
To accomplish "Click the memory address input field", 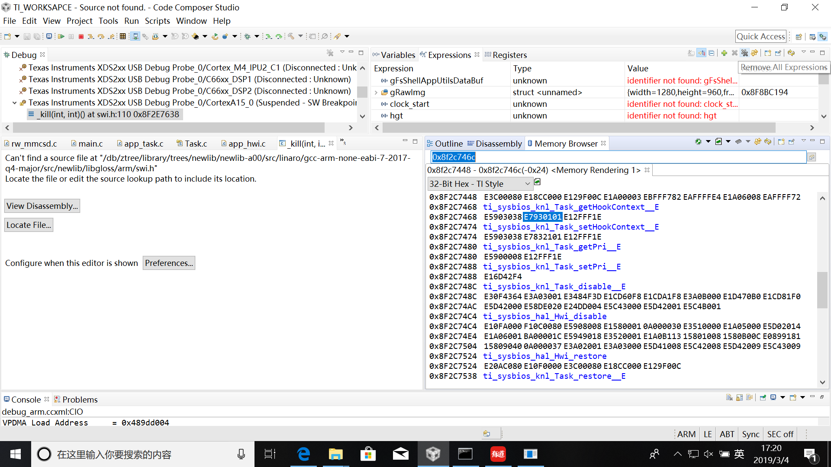I will tap(618, 157).
